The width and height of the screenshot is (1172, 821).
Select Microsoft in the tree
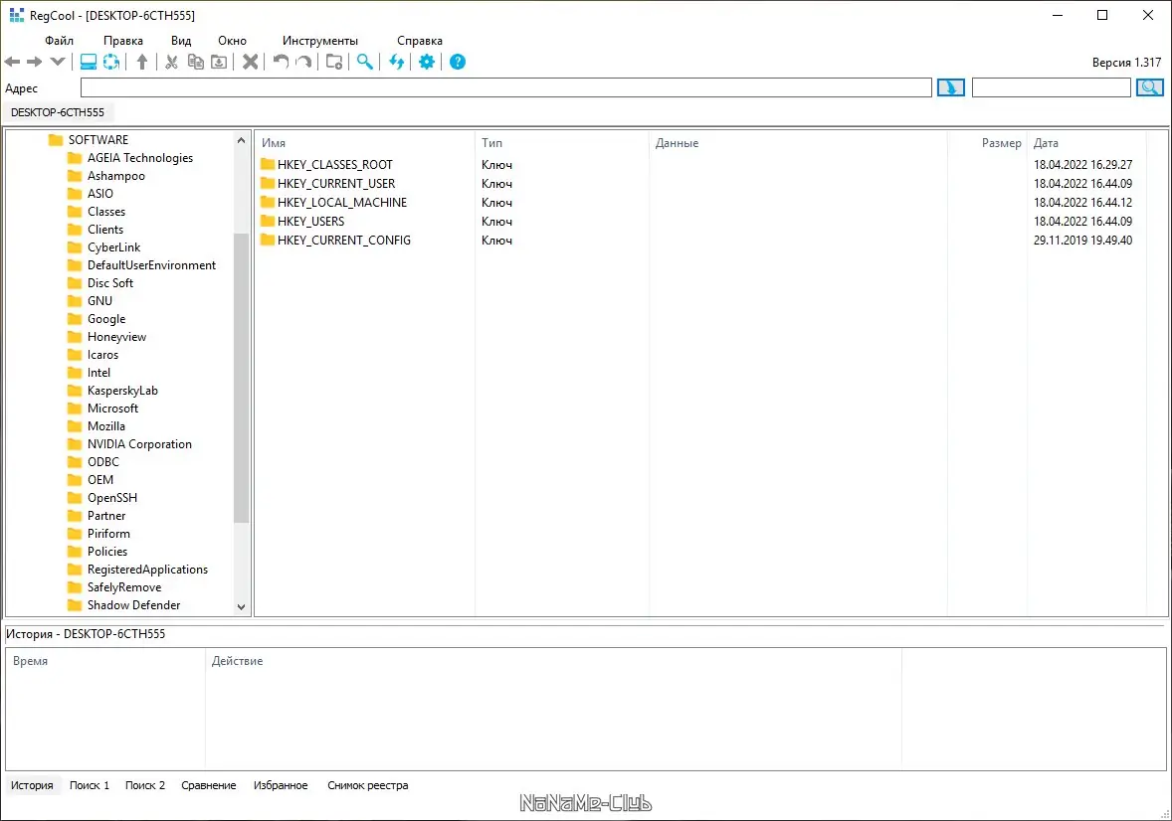[112, 408]
